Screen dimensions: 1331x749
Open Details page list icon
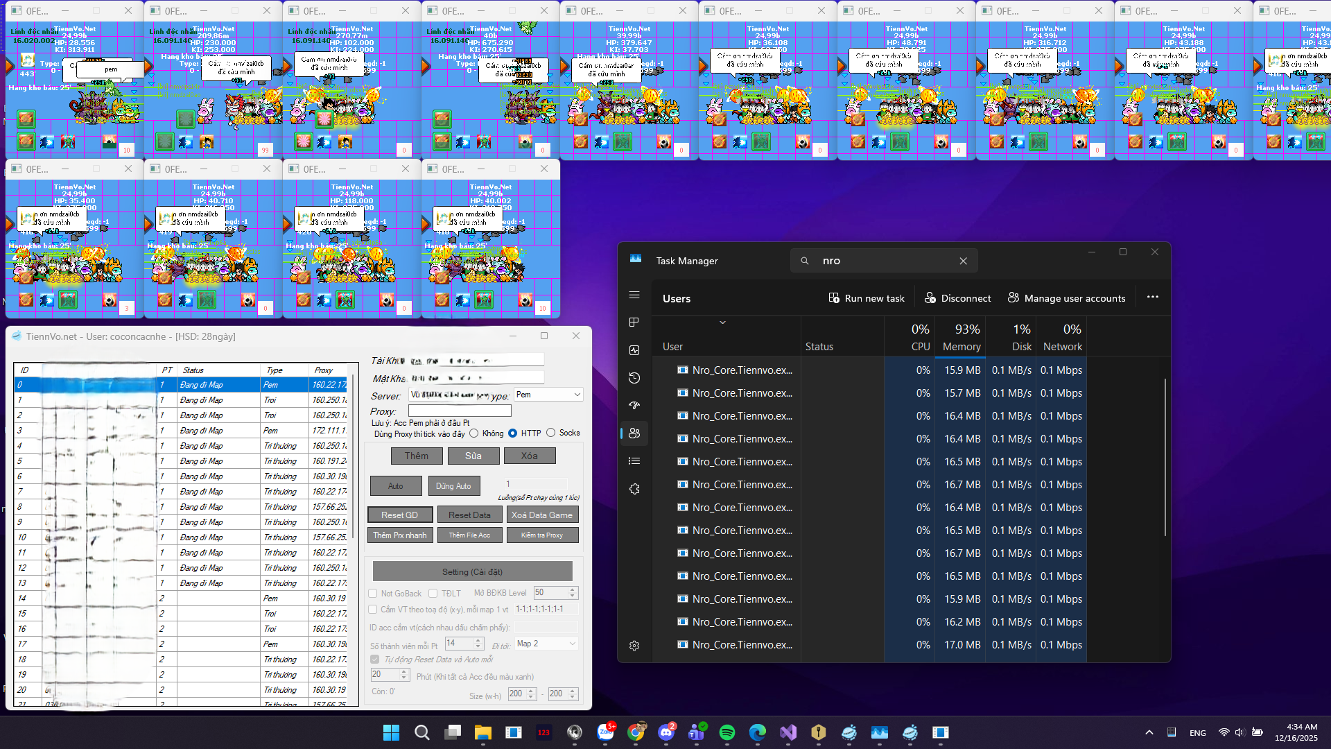[634, 460]
